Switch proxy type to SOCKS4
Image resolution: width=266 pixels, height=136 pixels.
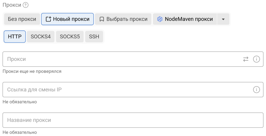click(41, 37)
